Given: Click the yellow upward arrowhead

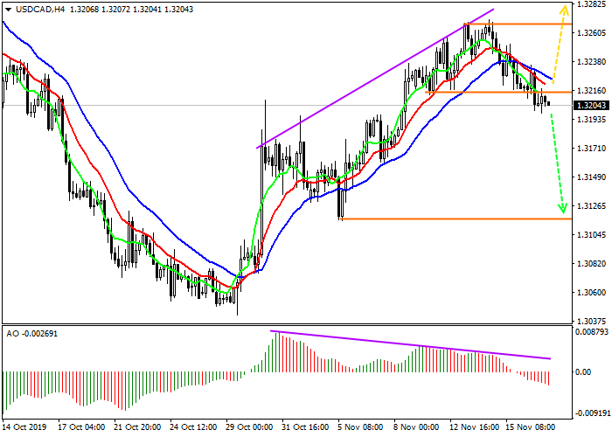Looking at the screenshot, I should pos(566,9).
